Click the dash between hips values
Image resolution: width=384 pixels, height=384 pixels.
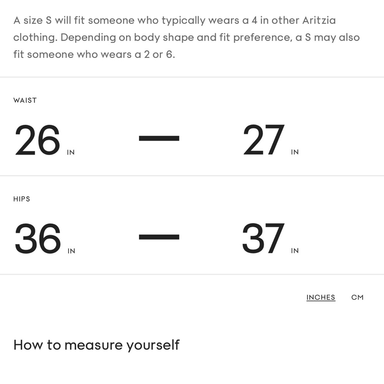(159, 237)
